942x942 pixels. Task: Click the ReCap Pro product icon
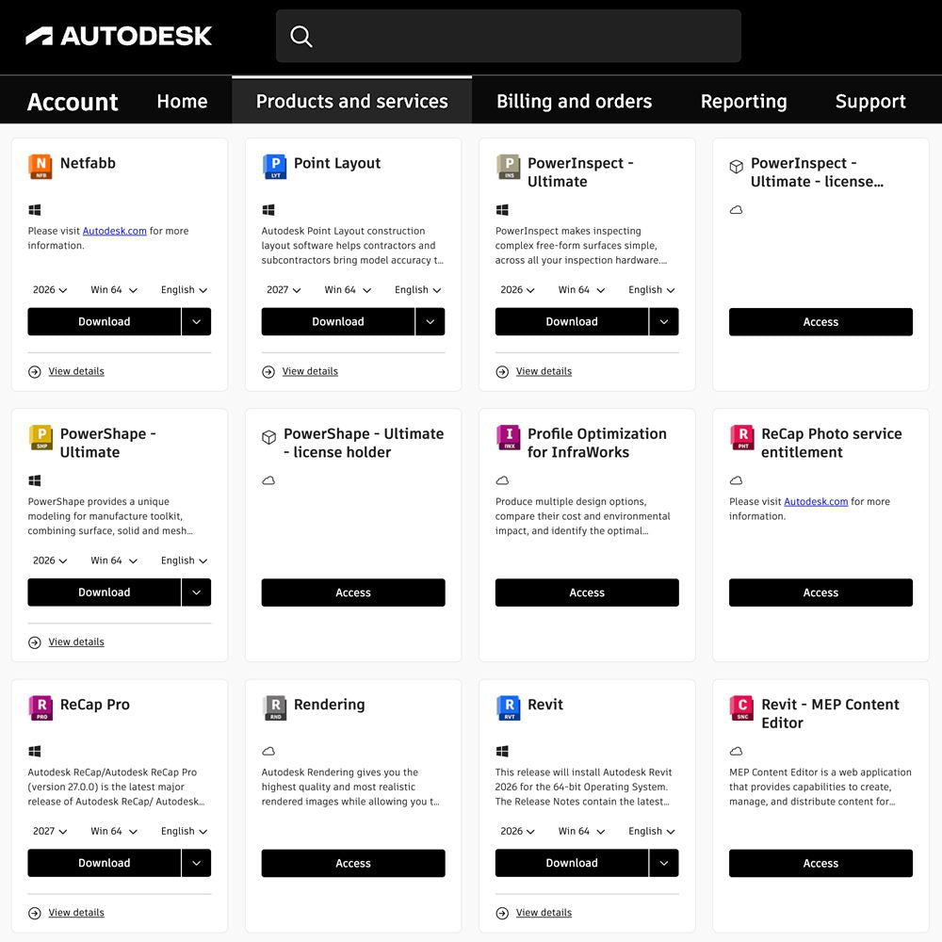(41, 707)
